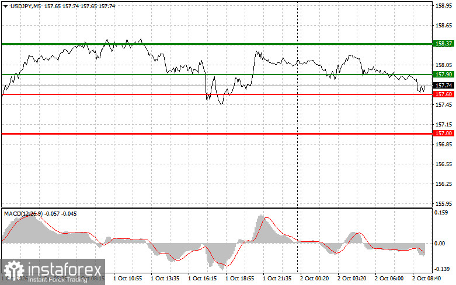Click the 1 Oct 16:15 time label
Image resolution: width=456 pixels, height=285 pixels.
tap(203, 279)
